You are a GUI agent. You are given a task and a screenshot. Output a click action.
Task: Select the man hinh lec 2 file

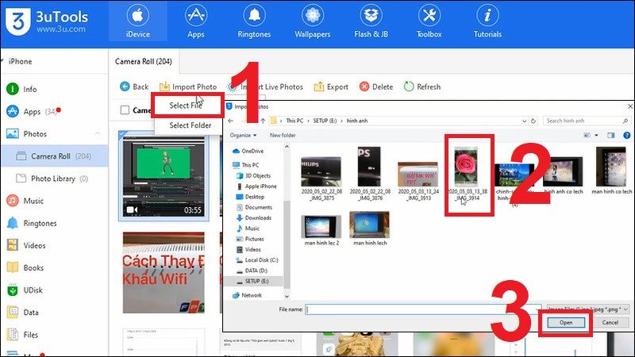point(321,230)
